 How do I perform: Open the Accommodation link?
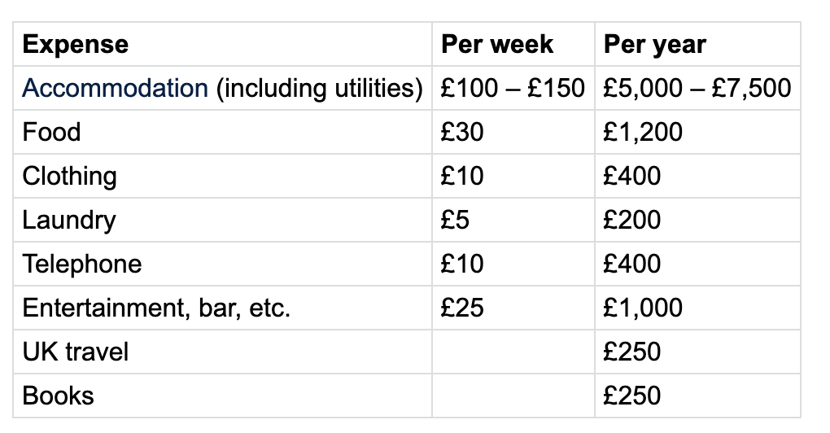pos(115,88)
